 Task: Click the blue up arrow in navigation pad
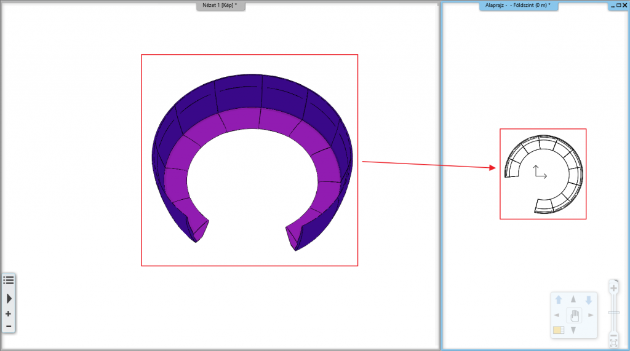[559, 300]
